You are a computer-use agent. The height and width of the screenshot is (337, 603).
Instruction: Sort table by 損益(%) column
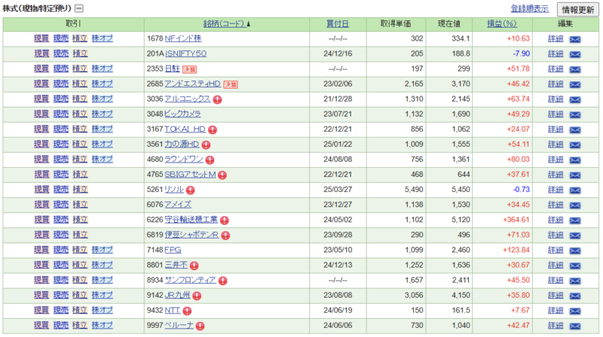coord(502,24)
